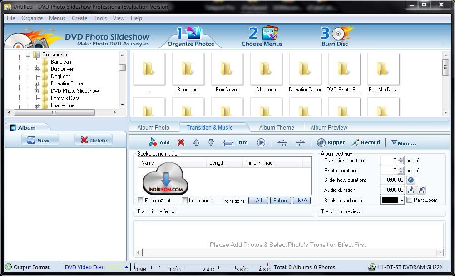This screenshot has height=276, width=455.
Task: Expand the DonationCoder tree node
Action: [x=37, y=84]
